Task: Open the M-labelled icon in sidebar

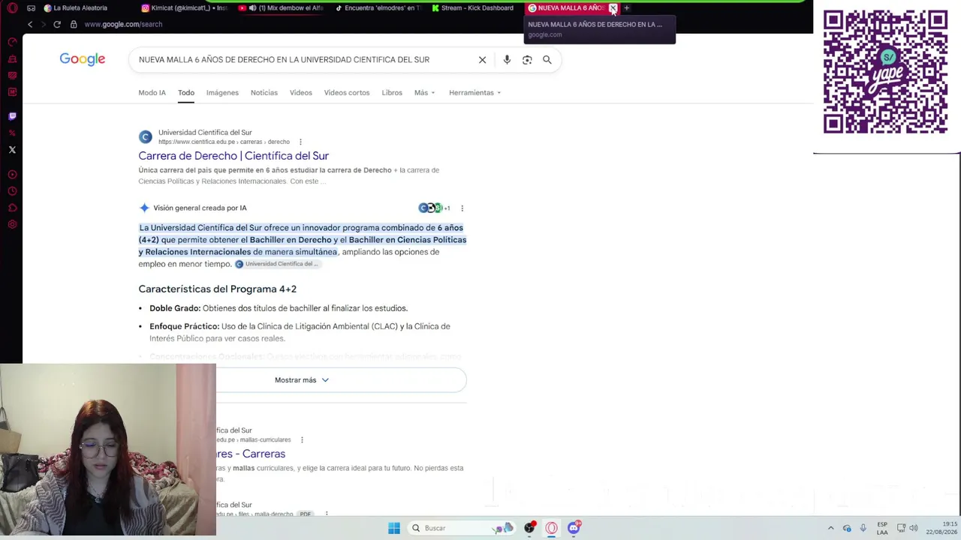Action: coord(12,91)
